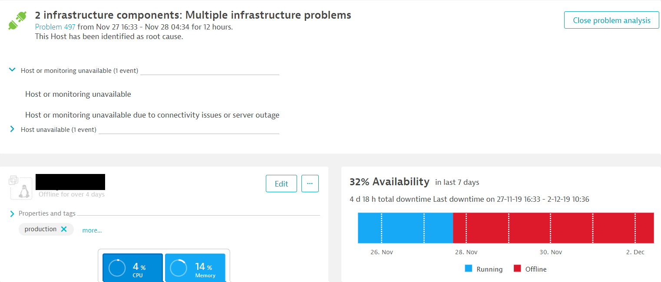
Task: Open the Problem 497 link
Action: (x=55, y=27)
